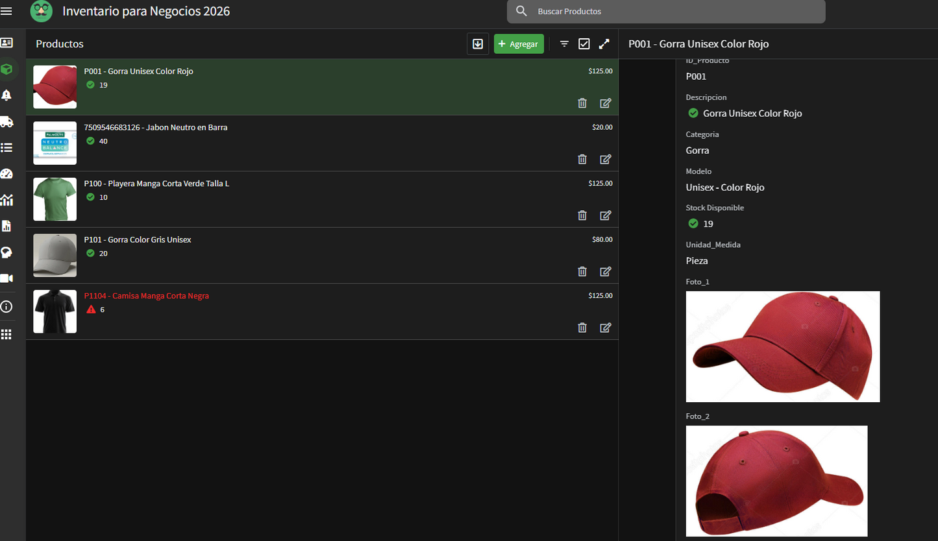Click the $80.00 price of gray cap

point(602,239)
